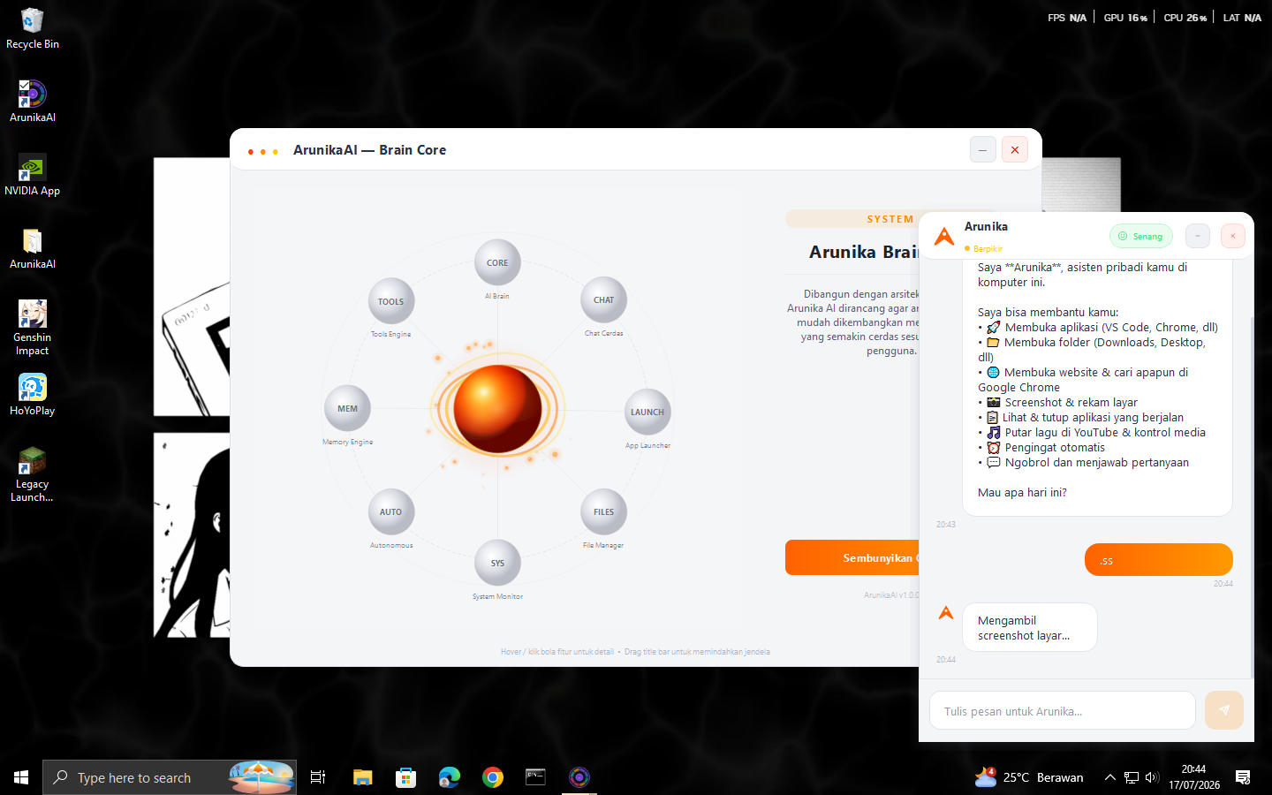Select the Genshin Impact desktop icon

[x=33, y=328]
